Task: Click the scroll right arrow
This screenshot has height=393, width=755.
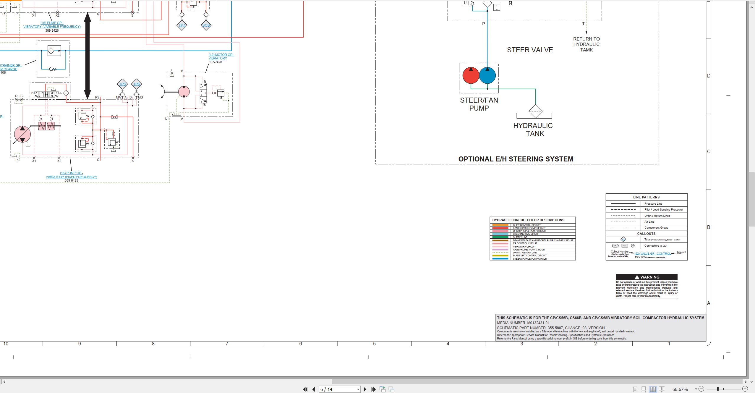Action: (x=746, y=382)
